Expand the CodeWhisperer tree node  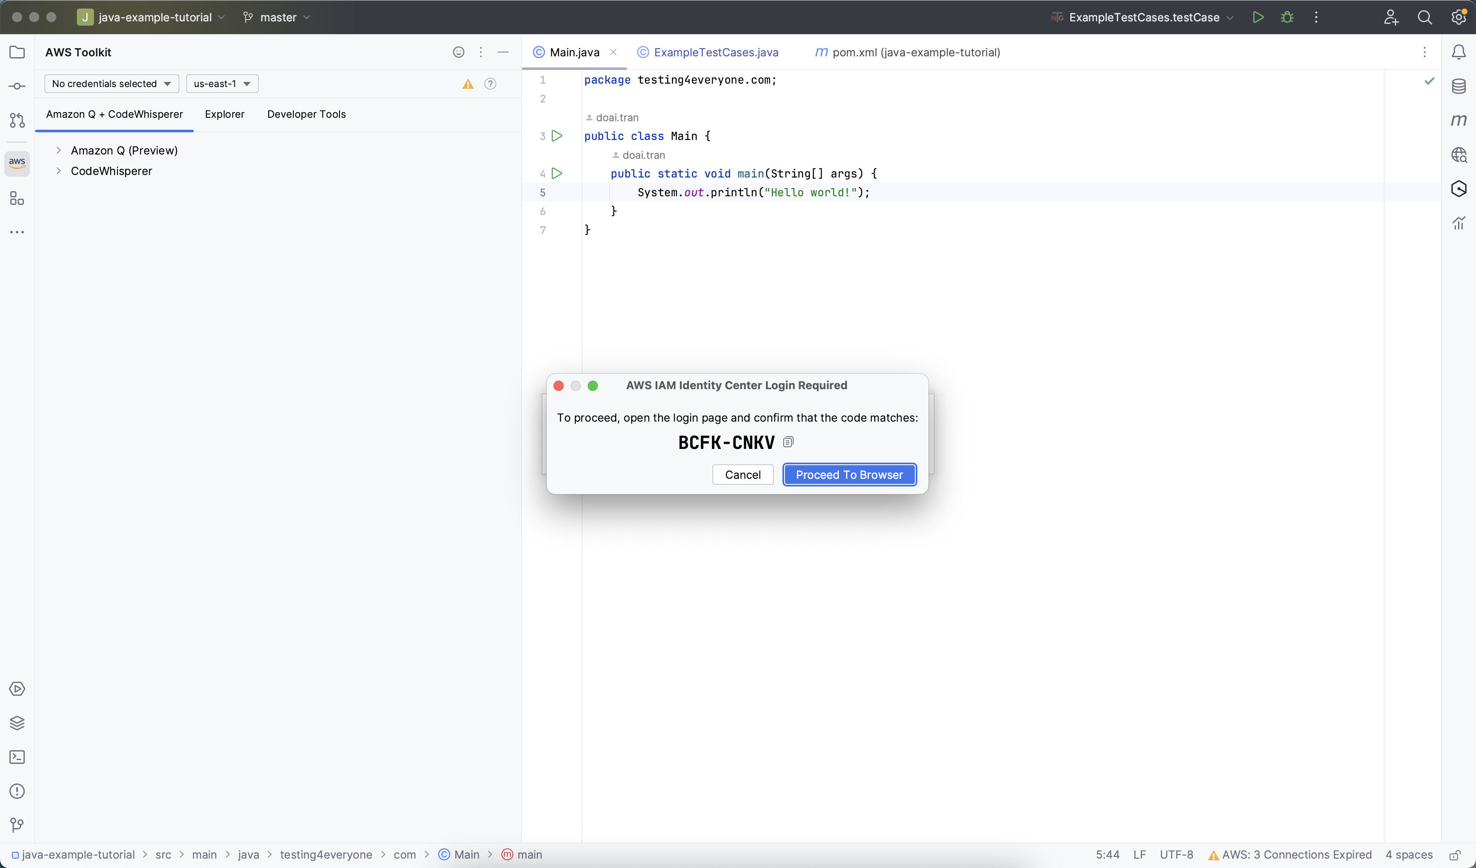(59, 171)
